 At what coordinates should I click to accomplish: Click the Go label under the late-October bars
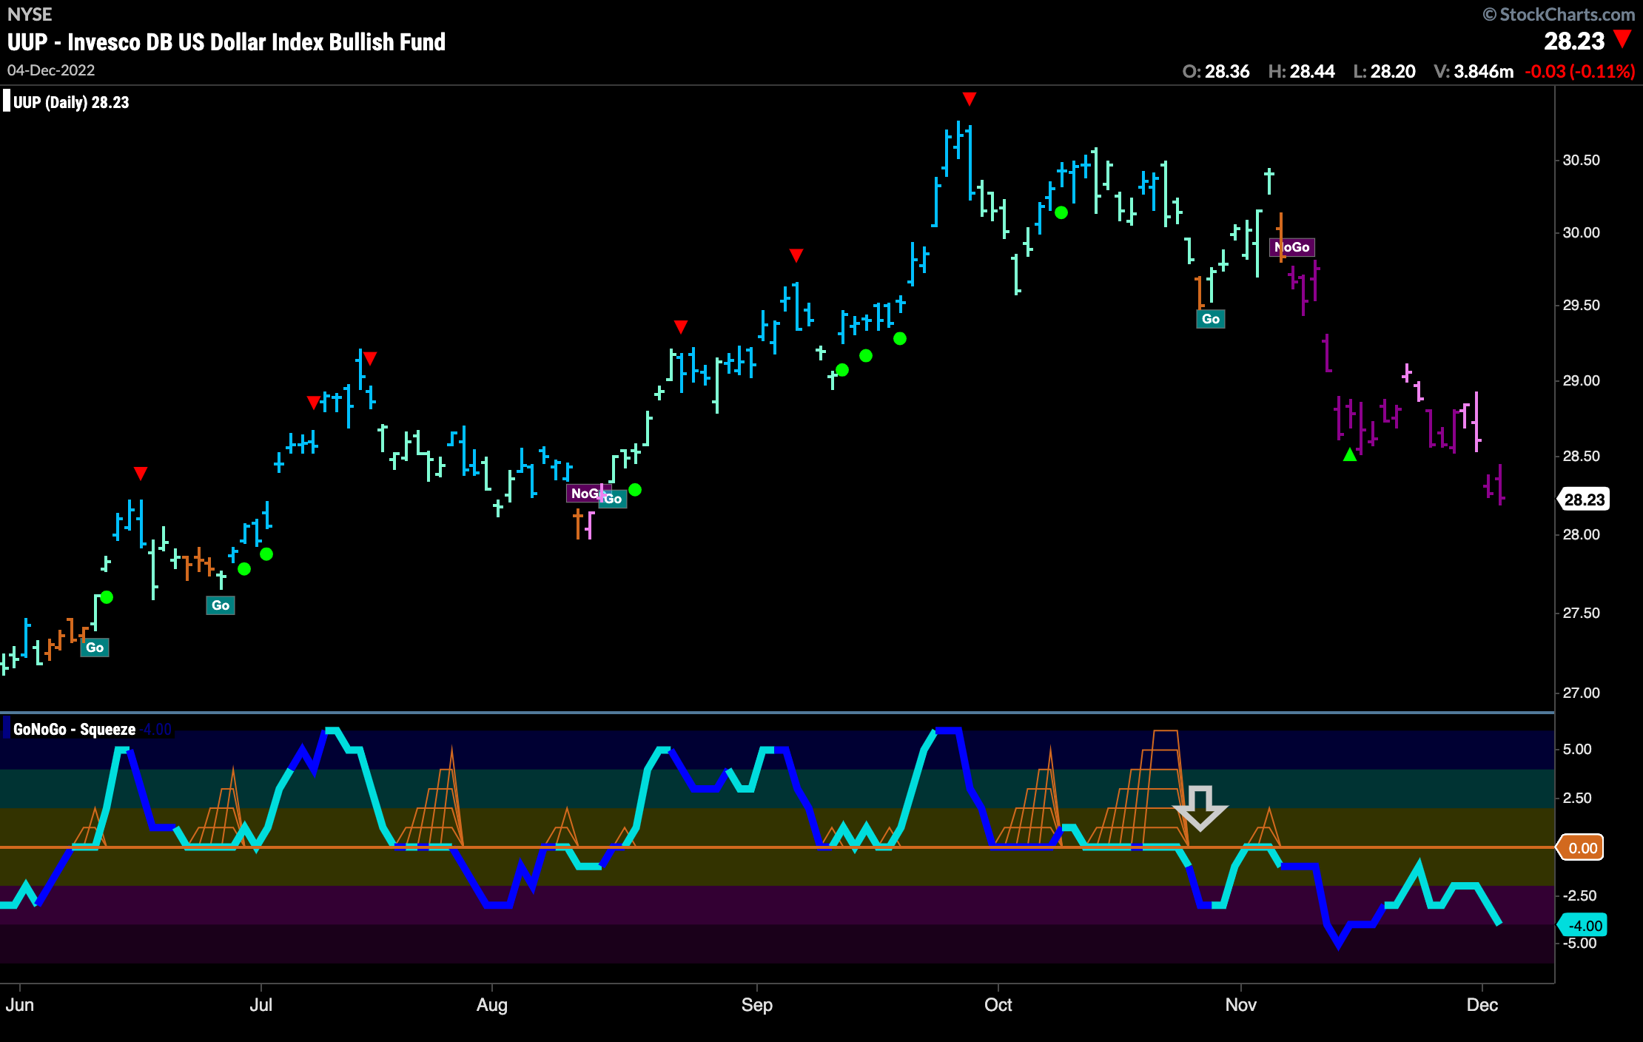pyautogui.click(x=1211, y=319)
